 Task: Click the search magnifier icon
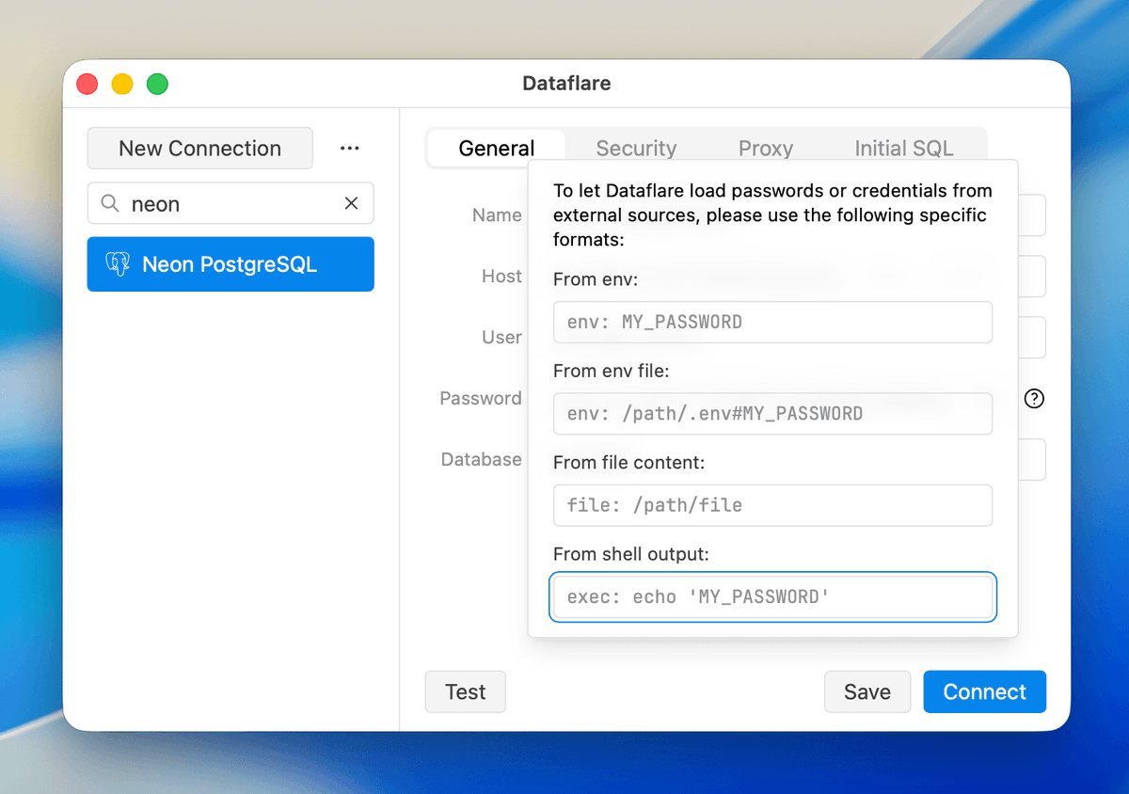pos(110,203)
